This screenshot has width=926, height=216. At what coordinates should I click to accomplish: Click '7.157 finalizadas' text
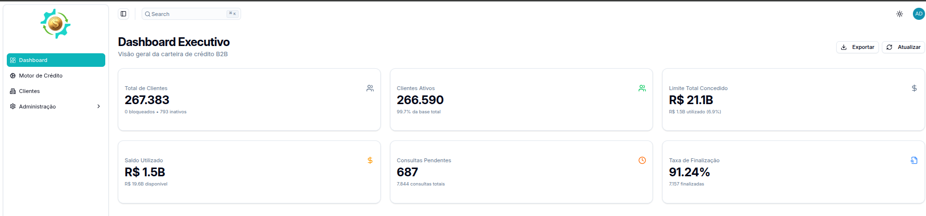coord(686,184)
